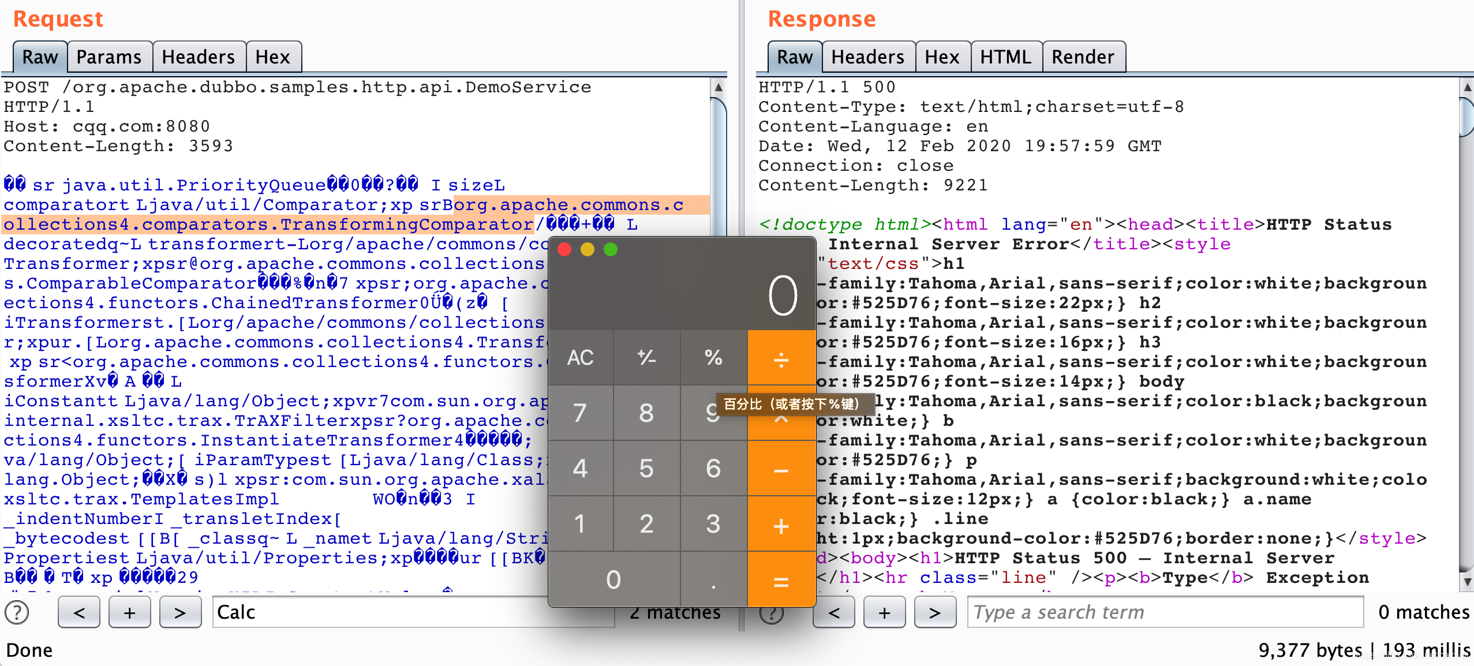Click the response pane scrollbar down arrow
Viewport: 1474px width, 666px height.
point(1468,582)
